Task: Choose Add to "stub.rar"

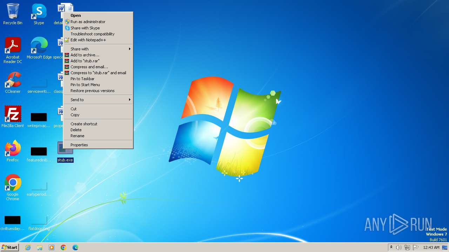Action: click(98, 61)
